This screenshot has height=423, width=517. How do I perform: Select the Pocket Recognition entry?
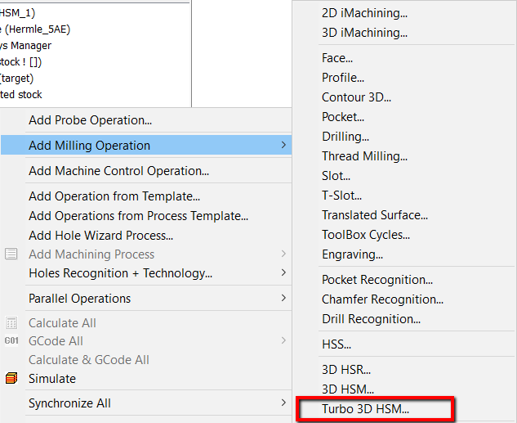(x=377, y=280)
